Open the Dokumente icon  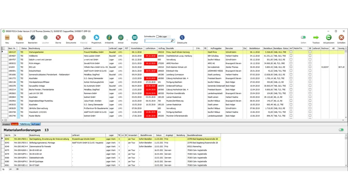[x=71, y=38]
